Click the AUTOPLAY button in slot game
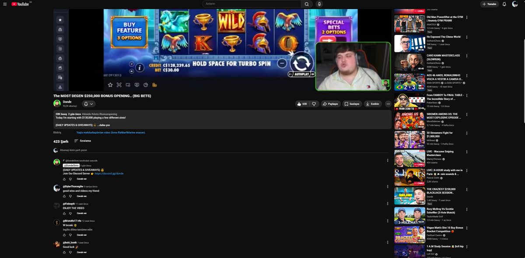This screenshot has width=525, height=258. tap(301, 75)
